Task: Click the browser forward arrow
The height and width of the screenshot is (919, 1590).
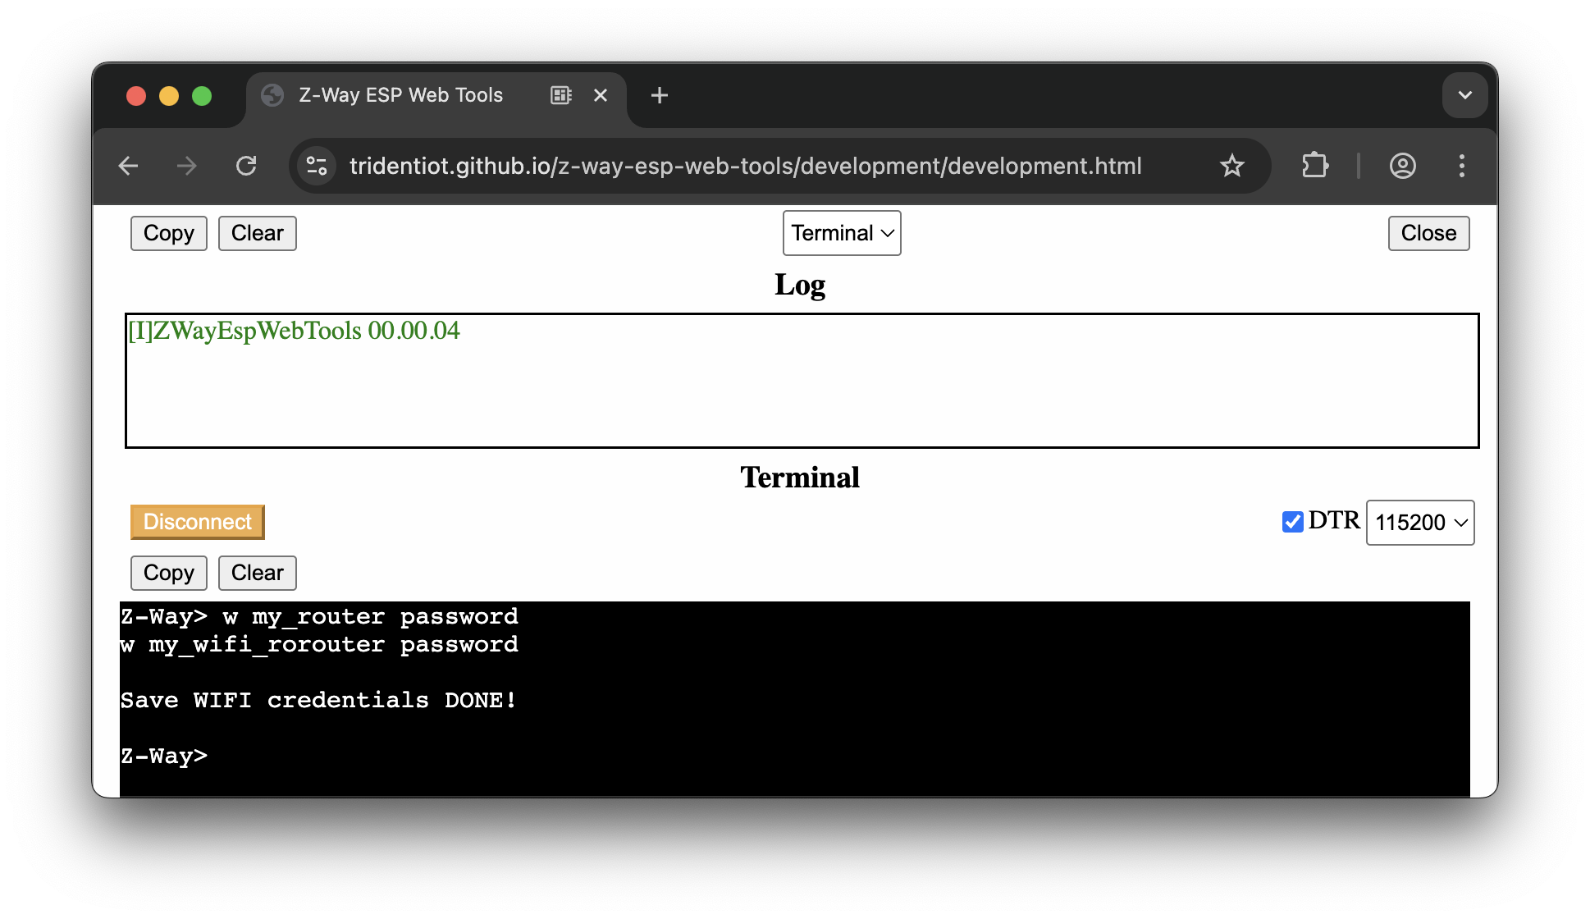Action: [x=187, y=167]
